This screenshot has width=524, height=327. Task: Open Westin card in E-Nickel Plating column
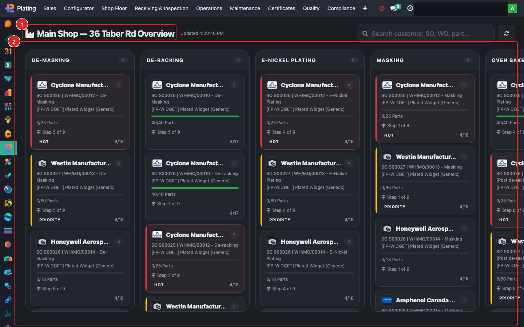tap(310, 190)
